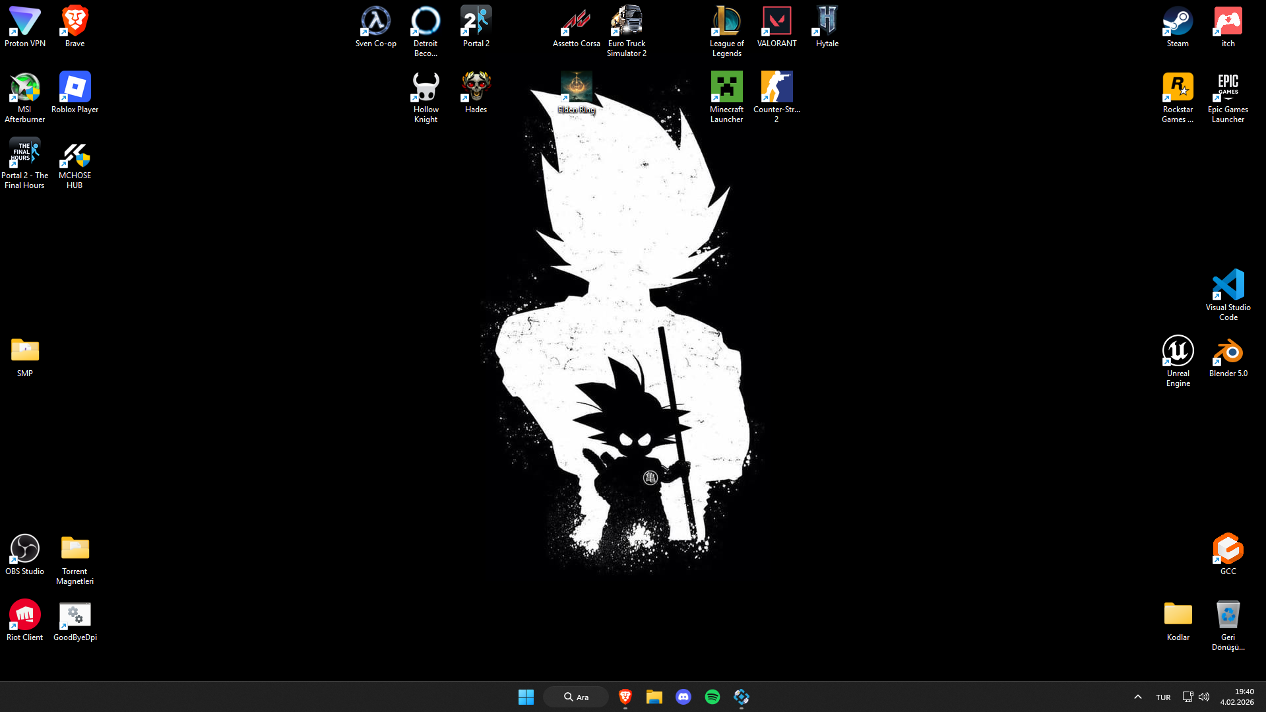Select the Hollow Knight shortcut
The height and width of the screenshot is (712, 1266).
click(x=426, y=97)
